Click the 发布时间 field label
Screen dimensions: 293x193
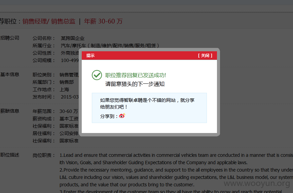[44, 97]
